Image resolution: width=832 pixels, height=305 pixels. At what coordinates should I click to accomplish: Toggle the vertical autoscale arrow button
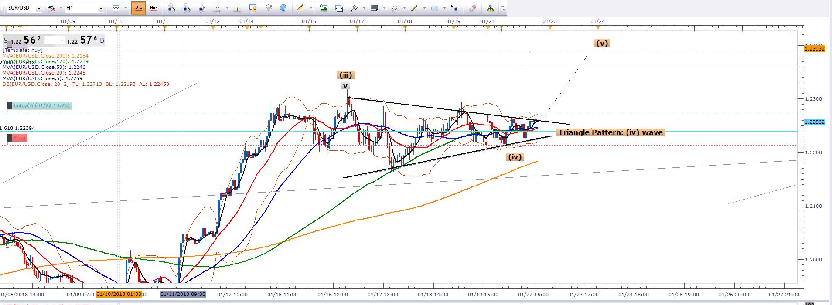[x=237, y=8]
